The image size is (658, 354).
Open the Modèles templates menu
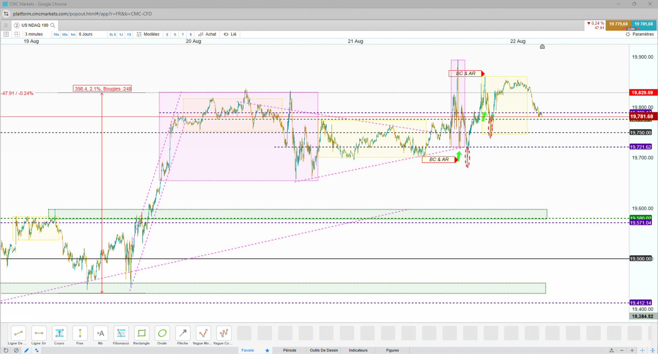pyautogui.click(x=148, y=34)
